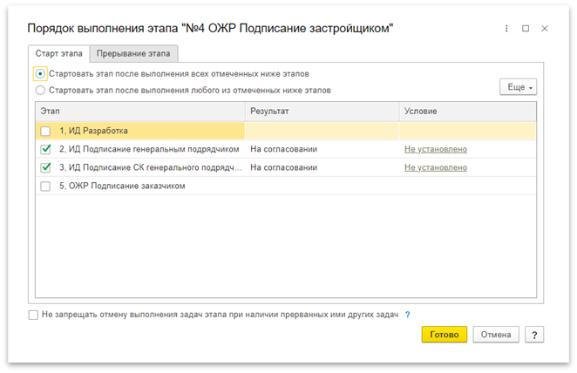Uncheck '3, ИД Подписание СК' checkbox

46,167
